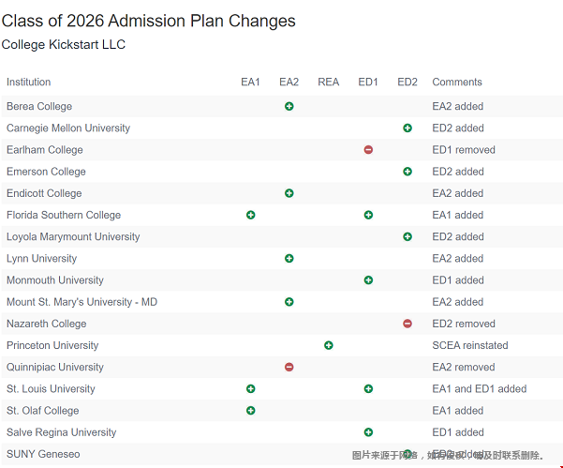Click St. Olaf College EA1 plus icon
Viewport: 563px width, 468px height.
(250, 411)
